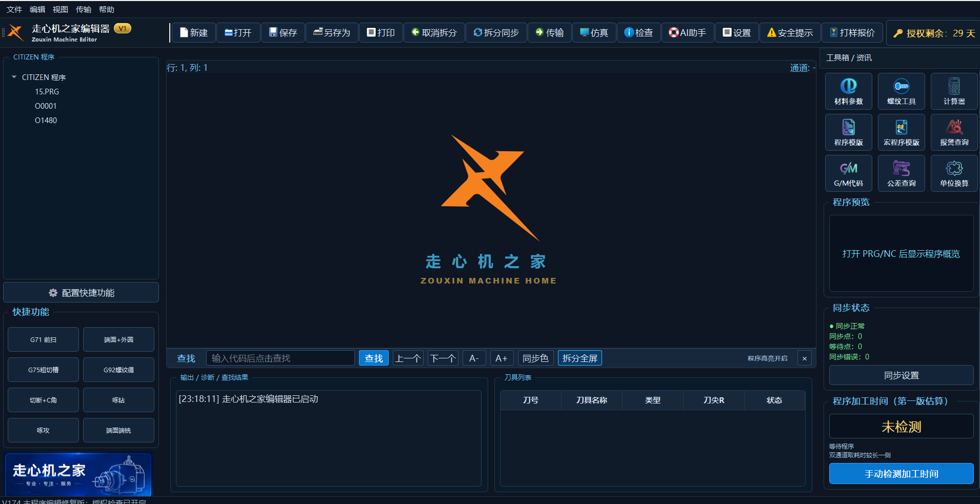The image size is (980, 504).
Task: Click the 输入代码后点击查找 search field
Action: [x=281, y=358]
